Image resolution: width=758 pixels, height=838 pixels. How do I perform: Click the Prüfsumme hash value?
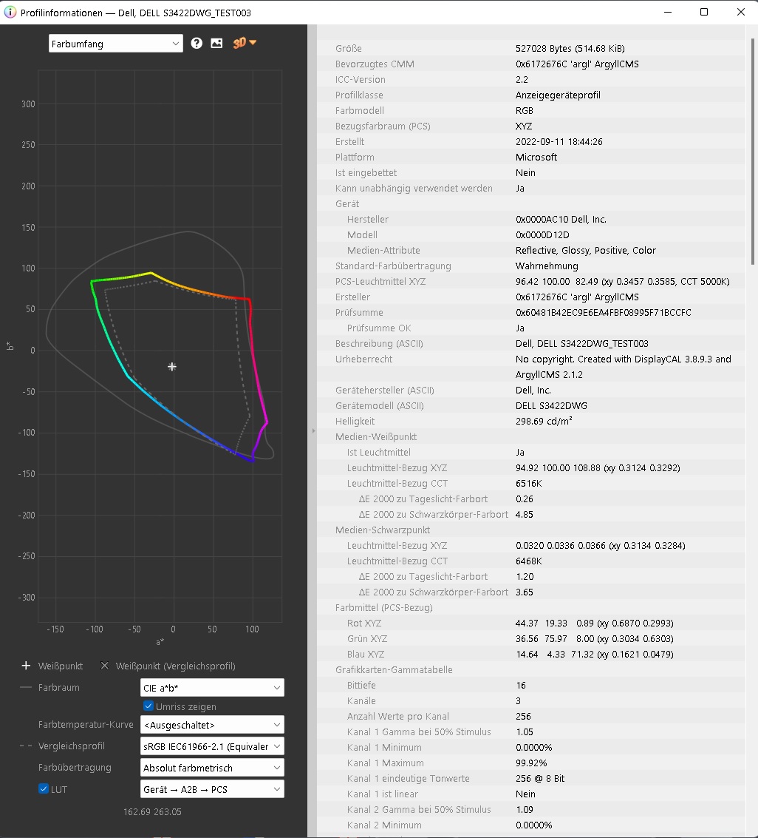(x=603, y=313)
